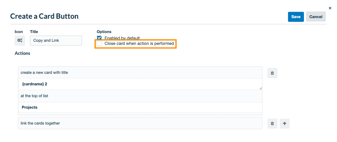Click the Create a Card Button heading
337x142 pixels.
point(44,16)
